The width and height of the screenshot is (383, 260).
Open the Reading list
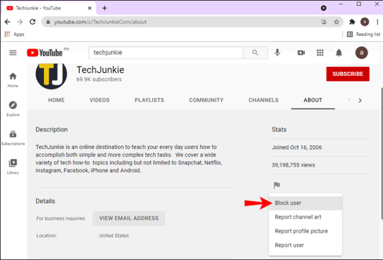pos(364,34)
